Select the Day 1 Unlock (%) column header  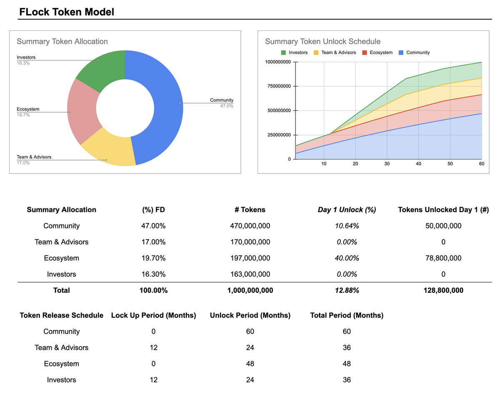click(347, 210)
